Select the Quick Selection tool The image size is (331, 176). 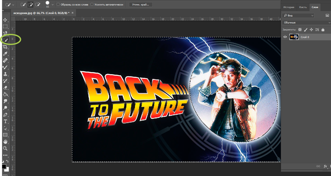pos(5,40)
